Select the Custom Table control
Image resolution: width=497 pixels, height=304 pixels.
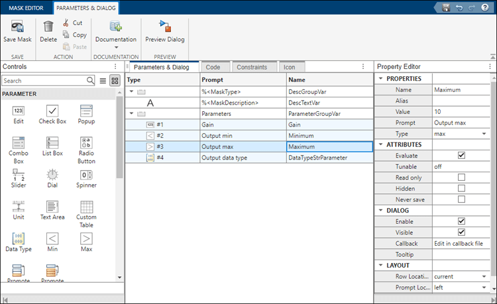coord(85,207)
